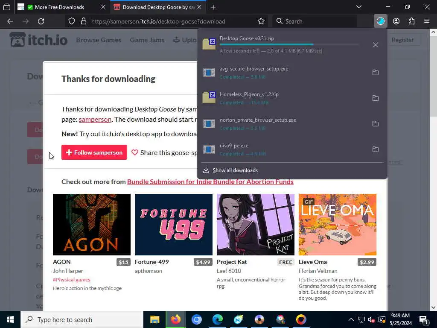
Task: Click #Physical games tag
Action: click(72, 279)
